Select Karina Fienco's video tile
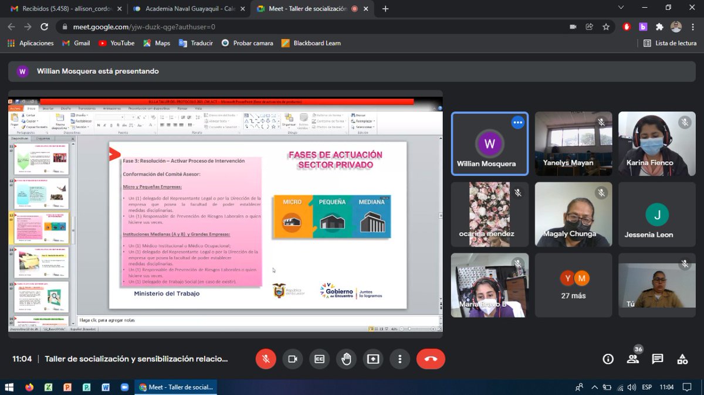Image resolution: width=704 pixels, height=395 pixels. (657, 144)
